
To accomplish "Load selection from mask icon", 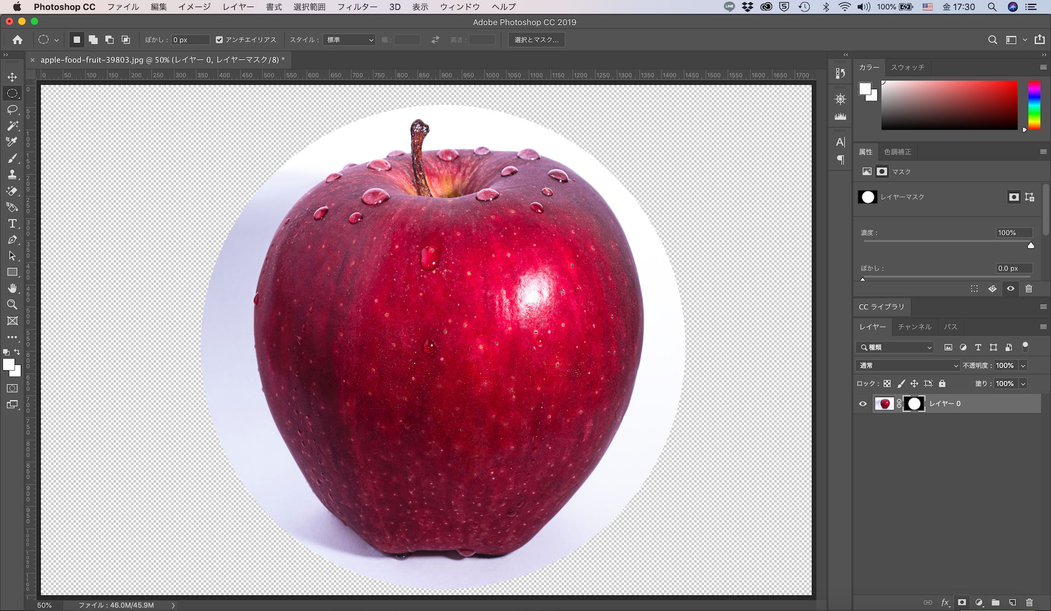I will click(x=974, y=288).
